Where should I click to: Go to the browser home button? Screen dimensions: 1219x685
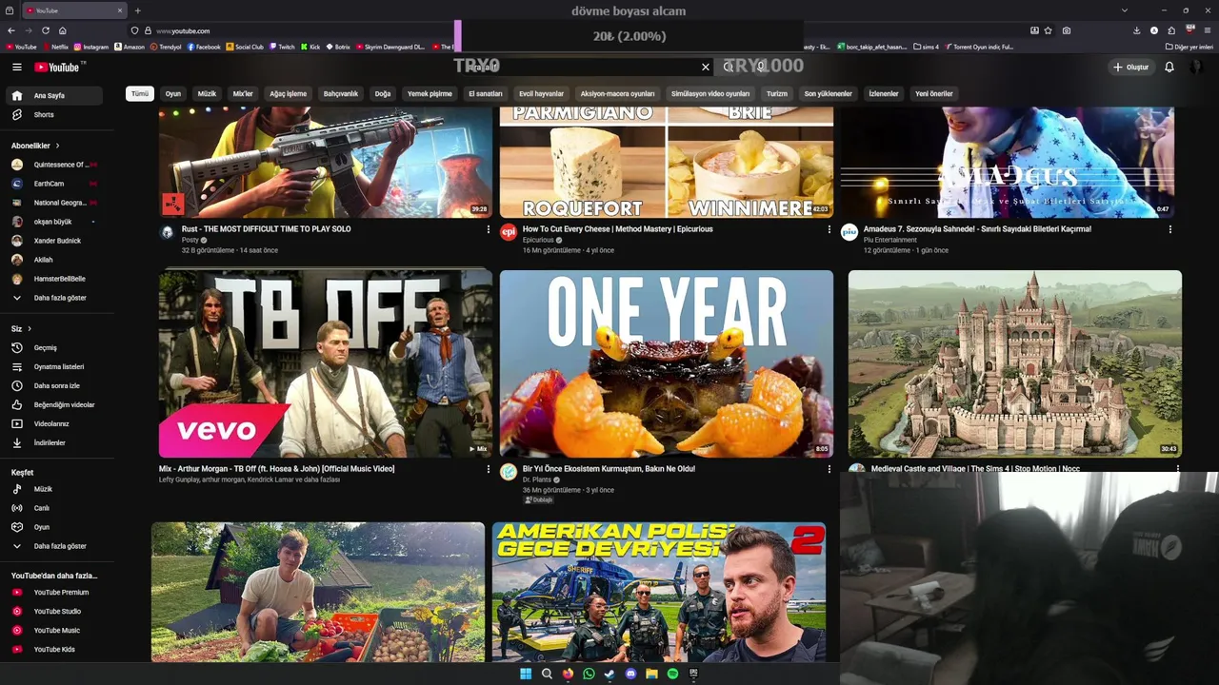62,30
